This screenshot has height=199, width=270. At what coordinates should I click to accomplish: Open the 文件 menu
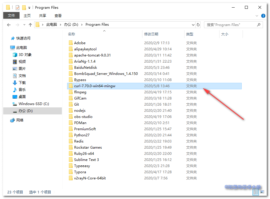[11, 16]
